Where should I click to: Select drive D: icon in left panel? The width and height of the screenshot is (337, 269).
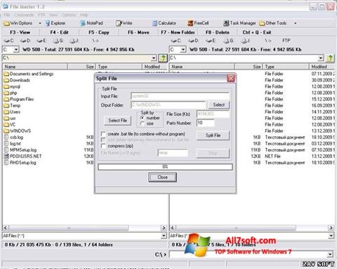click(x=25, y=41)
